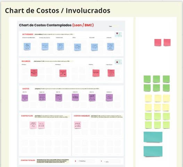
Task: Select the "Chart de Costos / Involucrados" frame title
Action: pyautogui.click(x=58, y=11)
